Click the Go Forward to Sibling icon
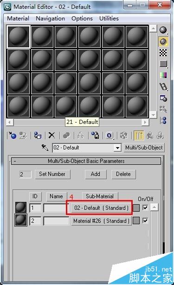 point(160,136)
